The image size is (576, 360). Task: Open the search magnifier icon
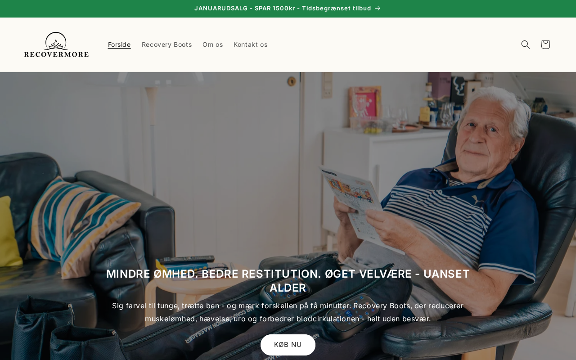(x=525, y=45)
